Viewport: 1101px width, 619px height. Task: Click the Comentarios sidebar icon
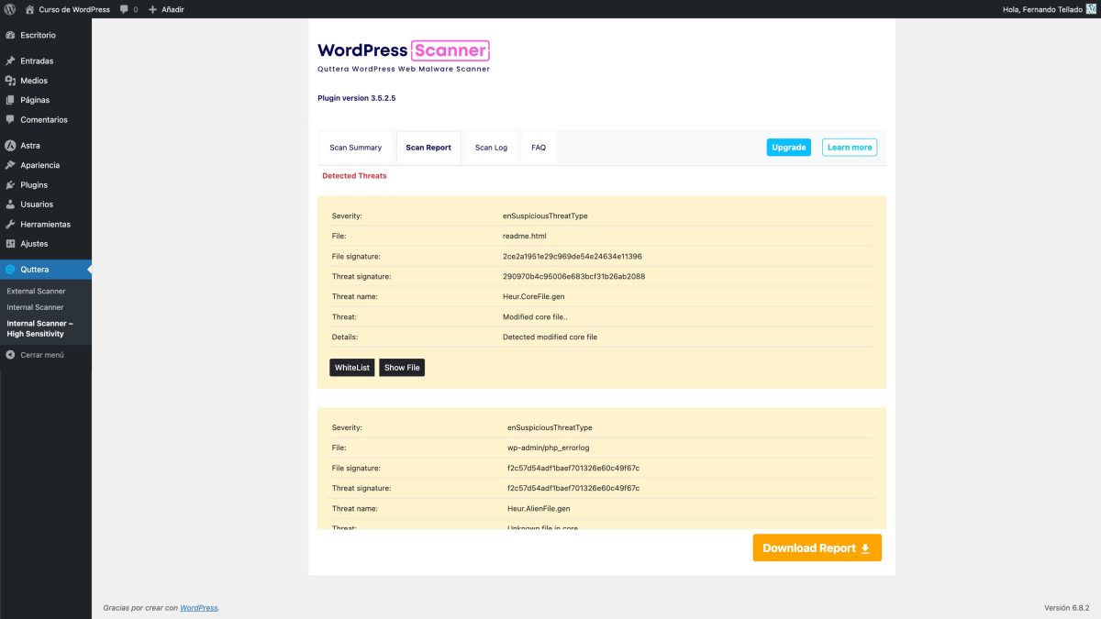pyautogui.click(x=11, y=119)
